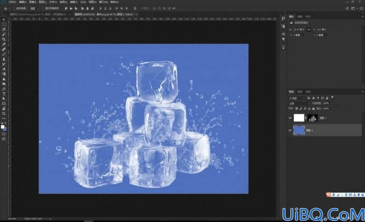Hide the top masked layer via eye icon
The width and height of the screenshot is (365, 222).
(x=290, y=118)
